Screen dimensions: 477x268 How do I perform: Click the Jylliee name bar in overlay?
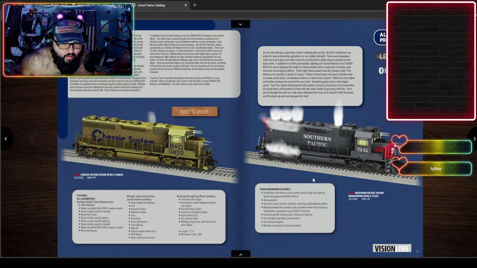pyautogui.click(x=435, y=169)
